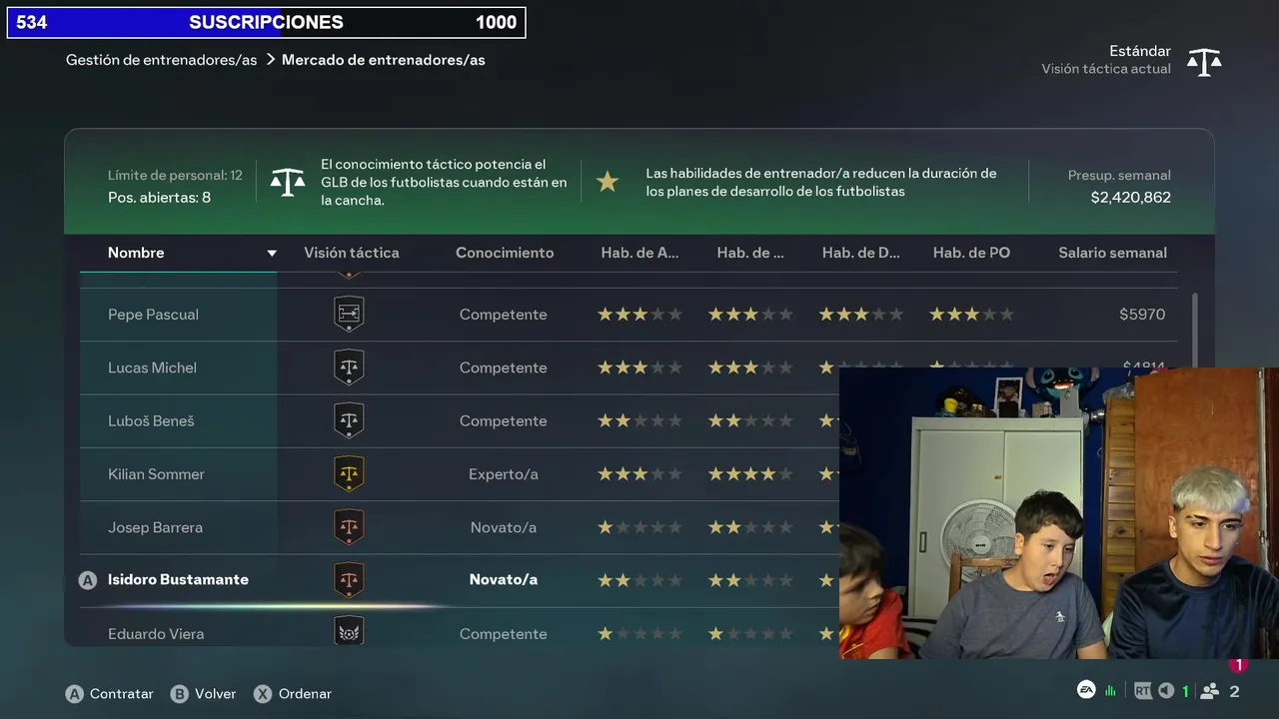Click the Contratar button prompt
Image resolution: width=1279 pixels, height=719 pixels.
[110, 694]
